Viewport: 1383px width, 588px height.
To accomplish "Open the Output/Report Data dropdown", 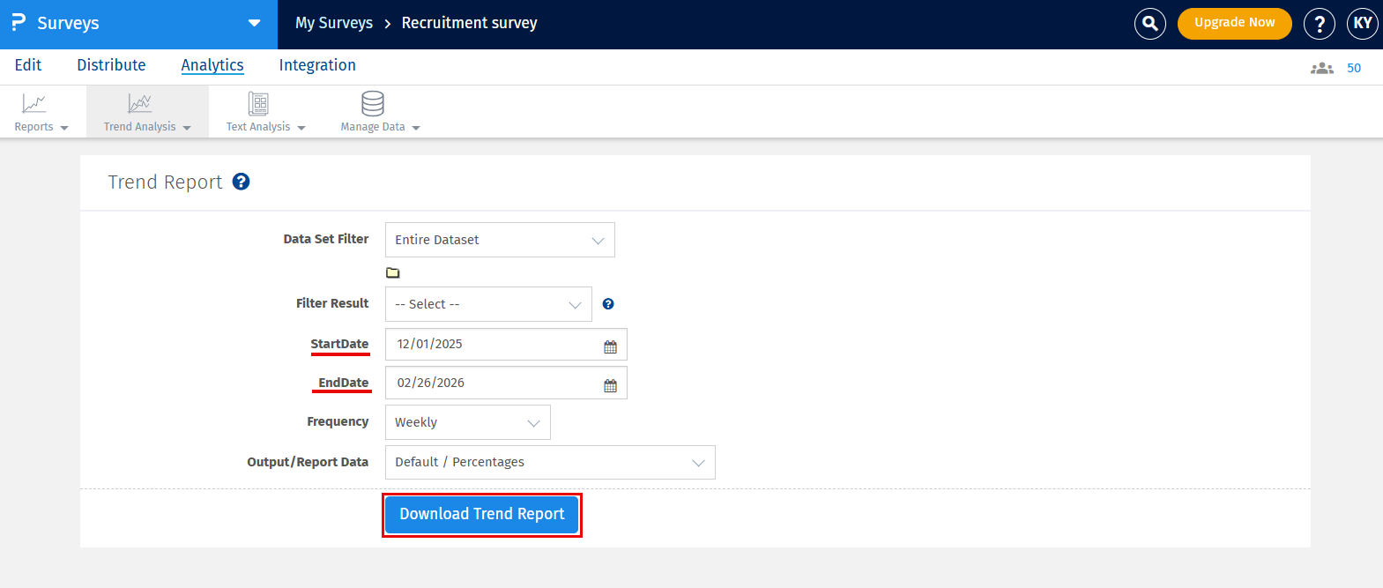I will (x=550, y=462).
